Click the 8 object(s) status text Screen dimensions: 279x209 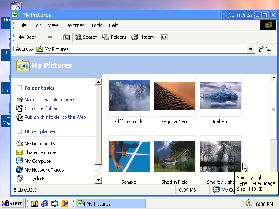click(x=25, y=190)
